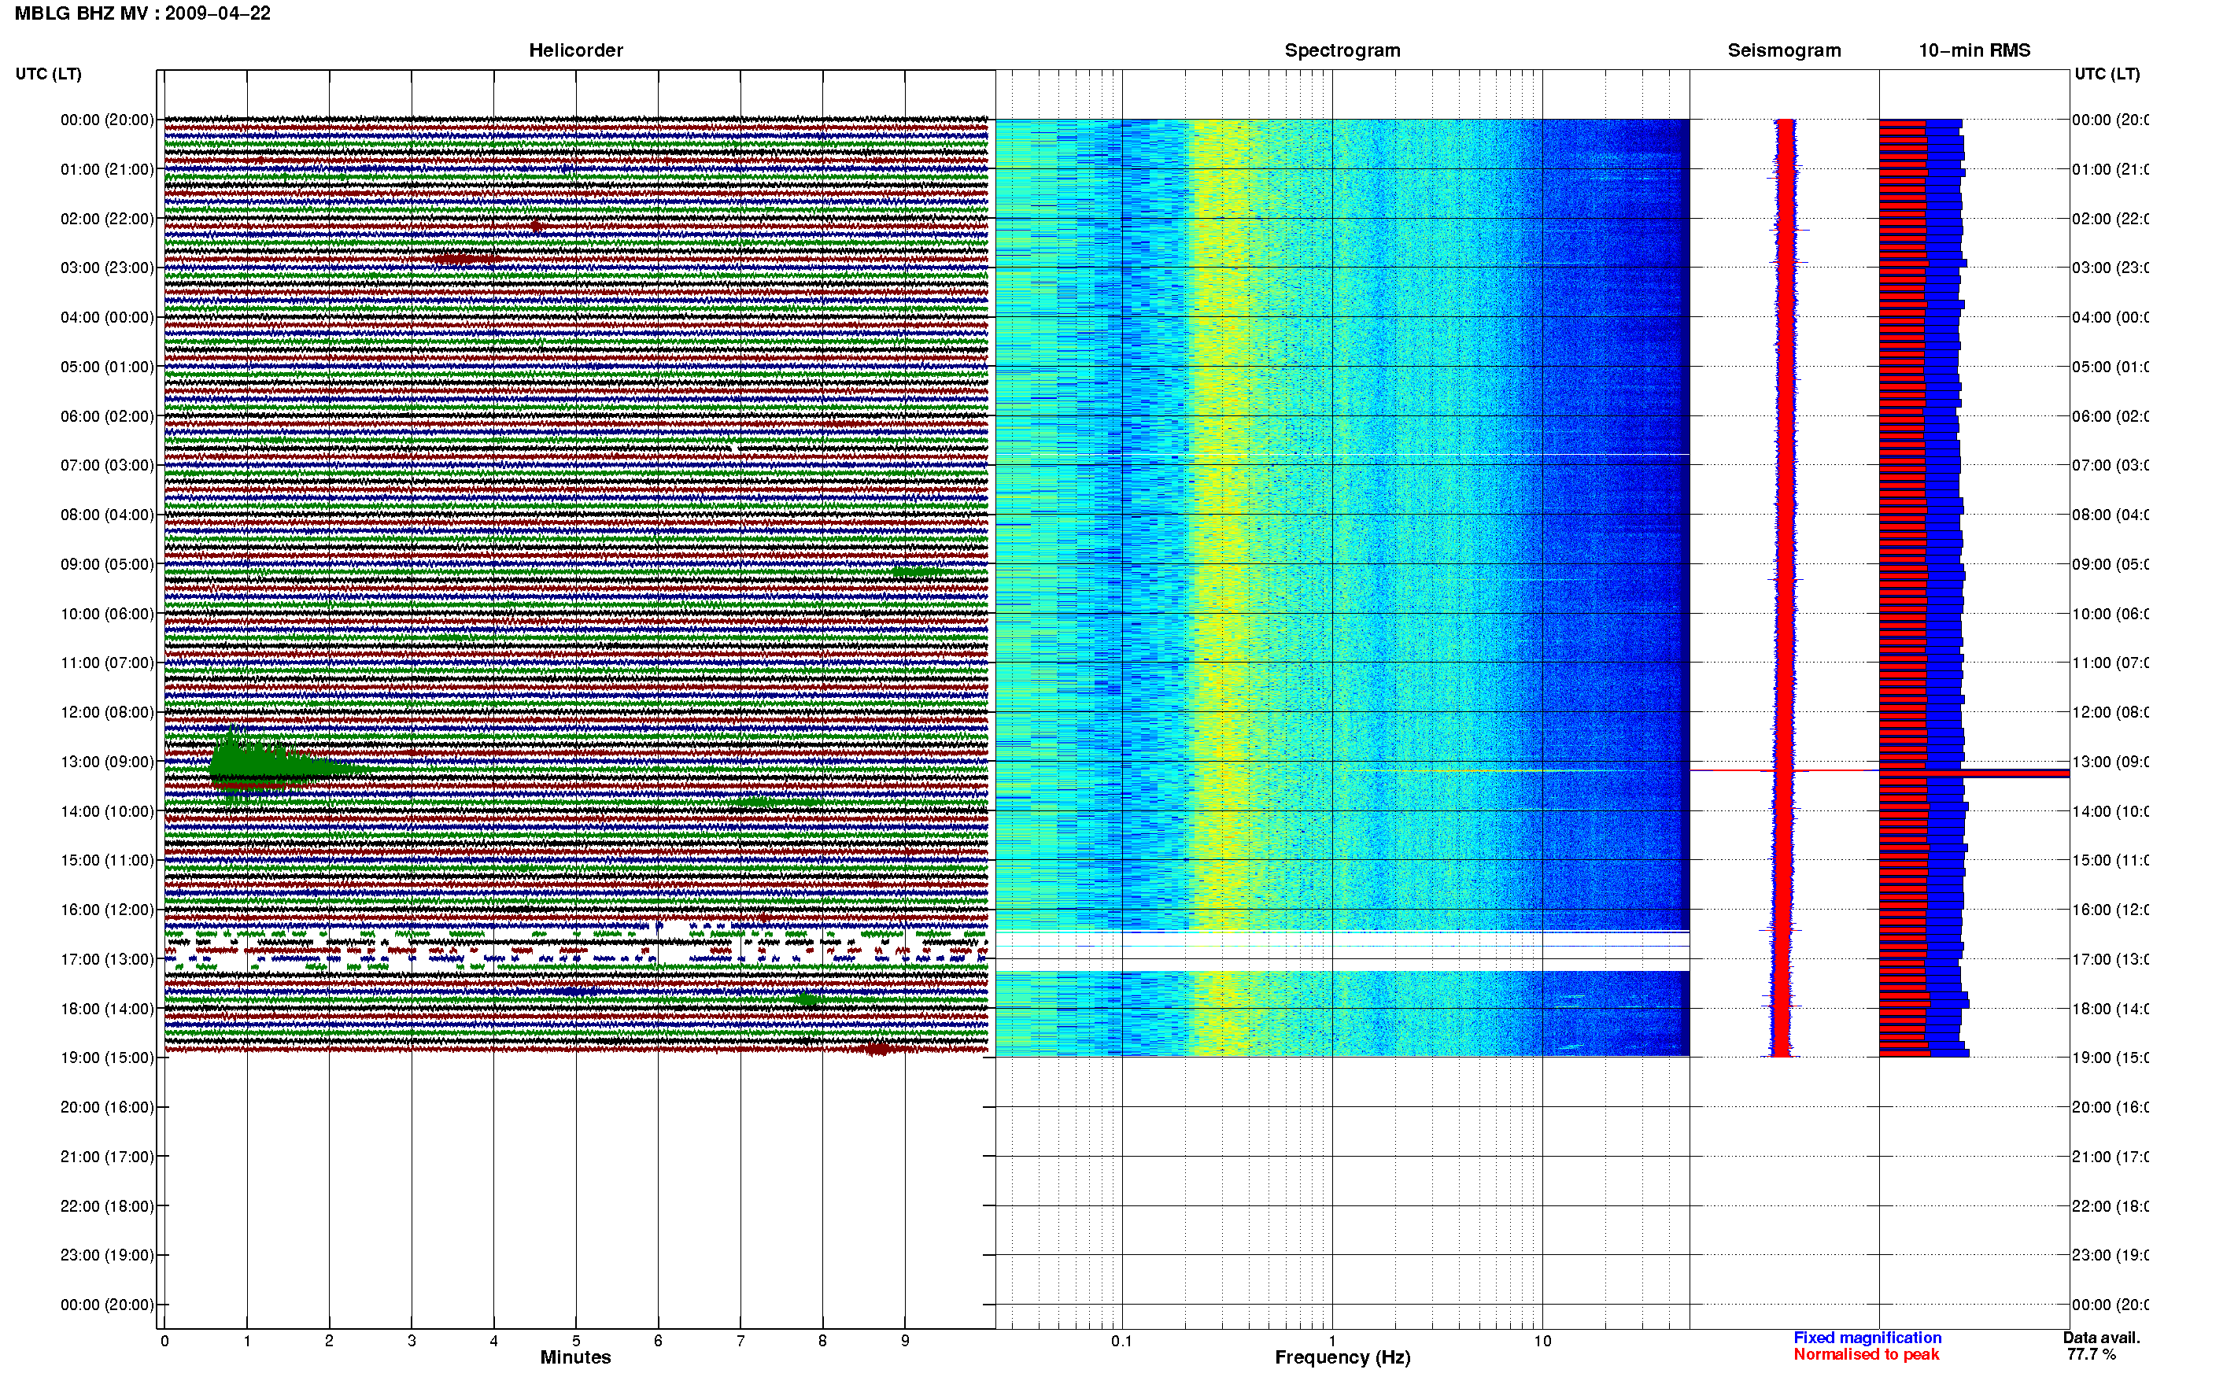This screenshot has height=1399, width=2238.
Task: Click the '9' minutes axis tick label
Action: click(x=905, y=1341)
